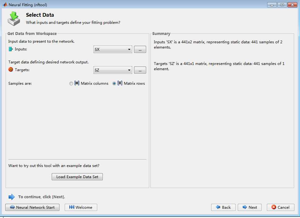The height and width of the screenshot is (218, 300).
Task: Click 'What inputs and targets define' subtitle
Action: click(x=73, y=22)
